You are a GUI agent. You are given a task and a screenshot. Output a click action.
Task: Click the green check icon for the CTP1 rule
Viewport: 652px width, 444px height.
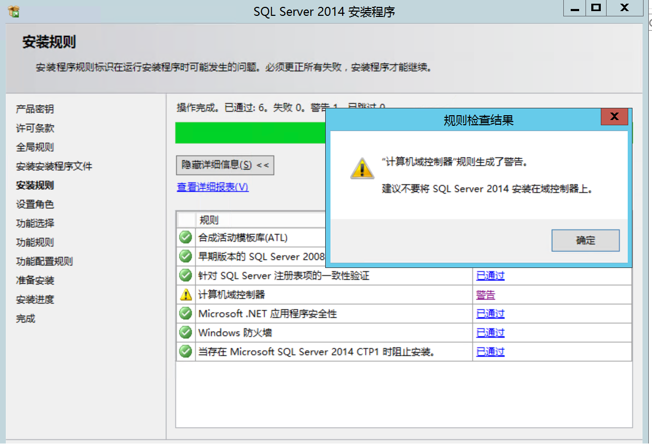186,351
